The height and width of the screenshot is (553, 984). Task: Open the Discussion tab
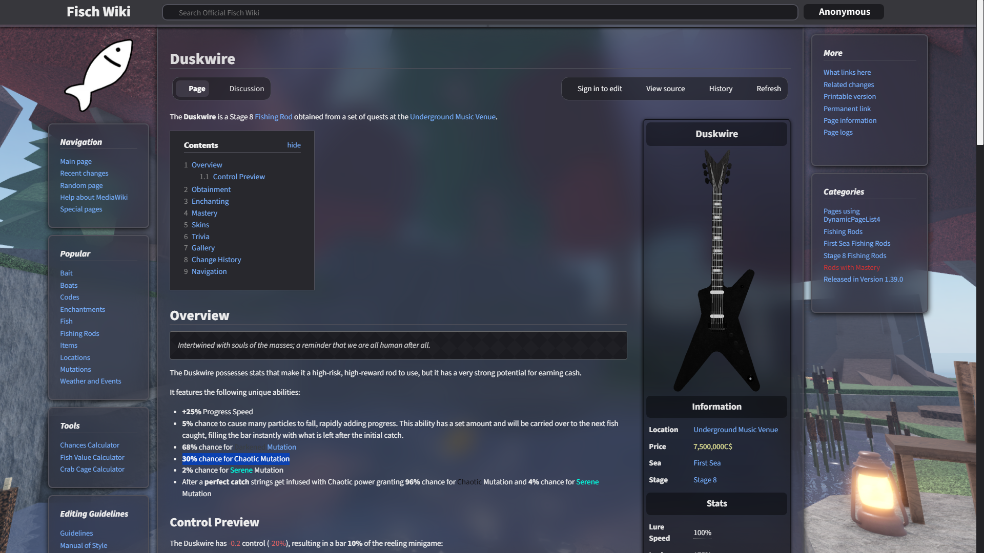(247, 89)
